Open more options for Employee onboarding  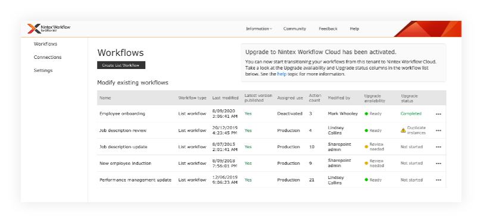[438, 114]
